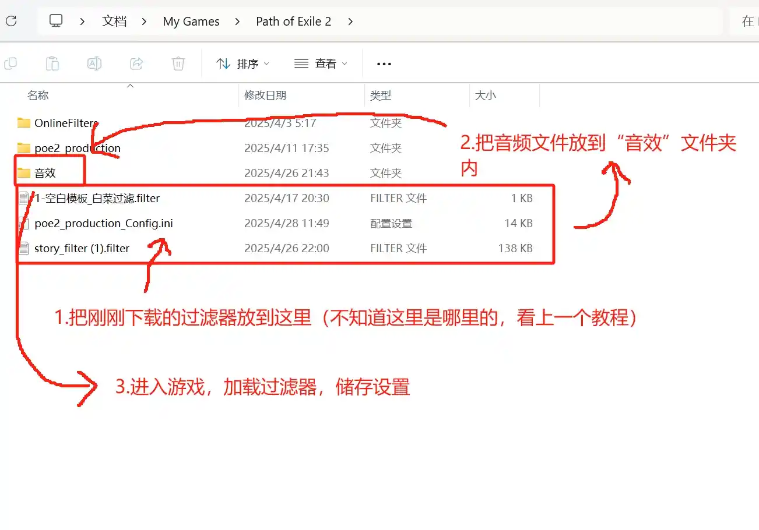
Task: Click the delete trash icon
Action: pos(178,63)
